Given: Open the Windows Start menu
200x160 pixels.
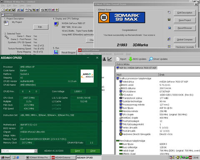Looking at the screenshot, I should [5, 157].
